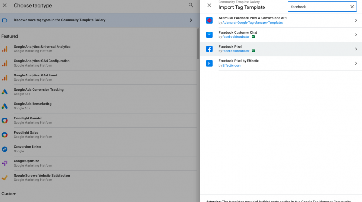Click the Universal Analytics bar chart icon
This screenshot has width=362, height=202.
coord(5,49)
